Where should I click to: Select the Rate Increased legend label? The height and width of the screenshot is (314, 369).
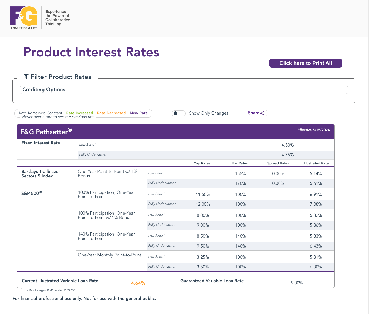tap(80, 113)
